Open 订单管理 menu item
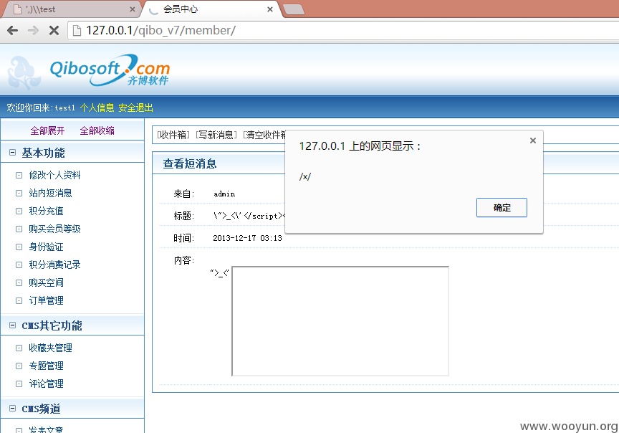The width and height of the screenshot is (619, 433). pyautogui.click(x=46, y=300)
